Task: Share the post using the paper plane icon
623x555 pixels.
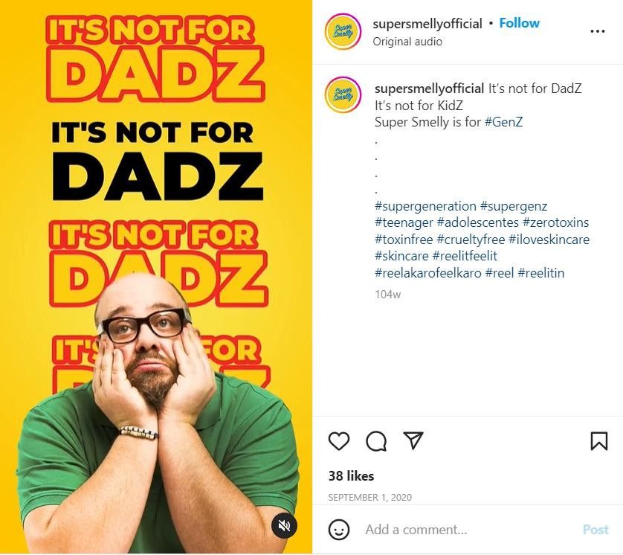Action: coord(414,440)
